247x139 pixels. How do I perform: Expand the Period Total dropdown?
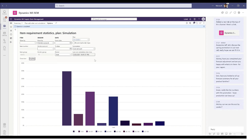(x=63, y=55)
